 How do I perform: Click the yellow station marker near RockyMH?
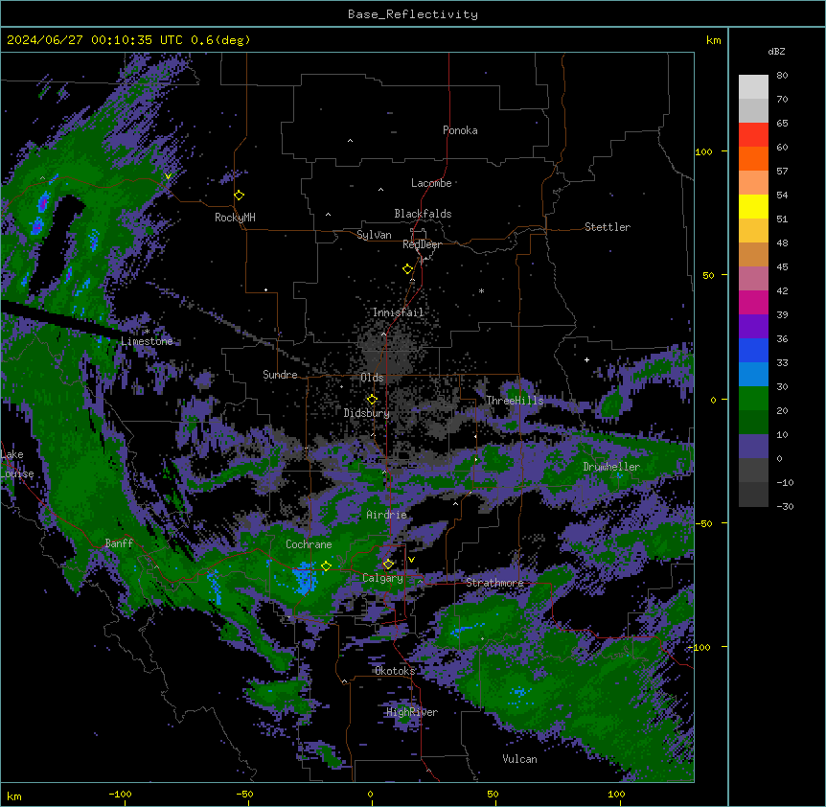pyautogui.click(x=240, y=196)
